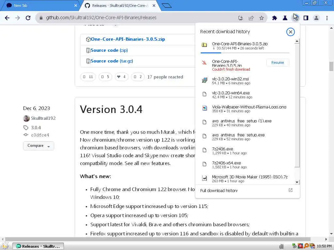Go back using the browser back arrow
The height and width of the screenshot is (250, 334).
point(7,18)
